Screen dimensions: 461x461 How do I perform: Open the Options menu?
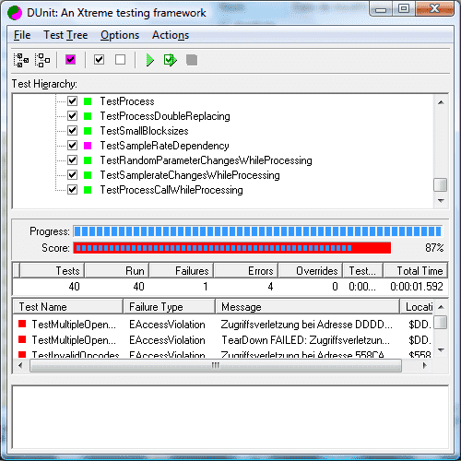(120, 35)
